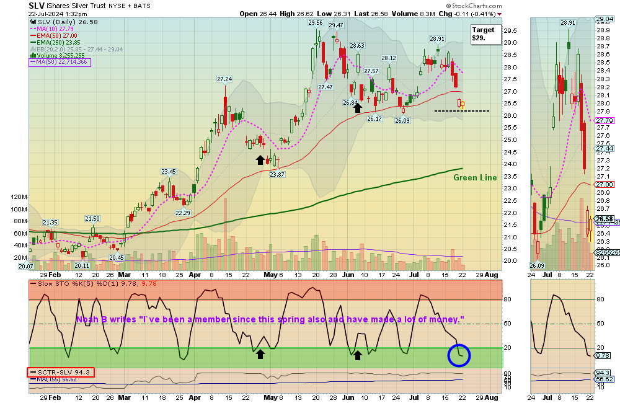Click the "26.84" price label
This screenshot has height=403, width=620.
pyautogui.click(x=350, y=103)
